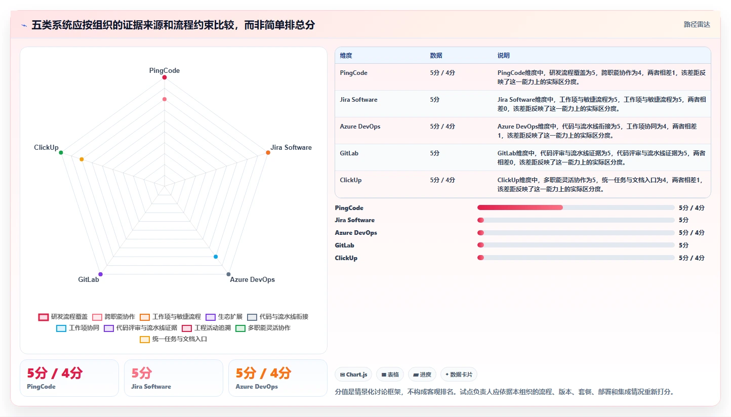Screen dimensions: 731x417
Task: Click the GitLab progress bar
Action: 576,245
